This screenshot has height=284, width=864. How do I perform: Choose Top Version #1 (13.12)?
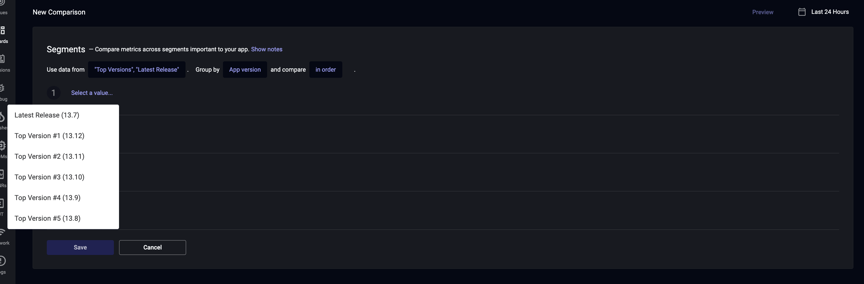pyautogui.click(x=63, y=136)
